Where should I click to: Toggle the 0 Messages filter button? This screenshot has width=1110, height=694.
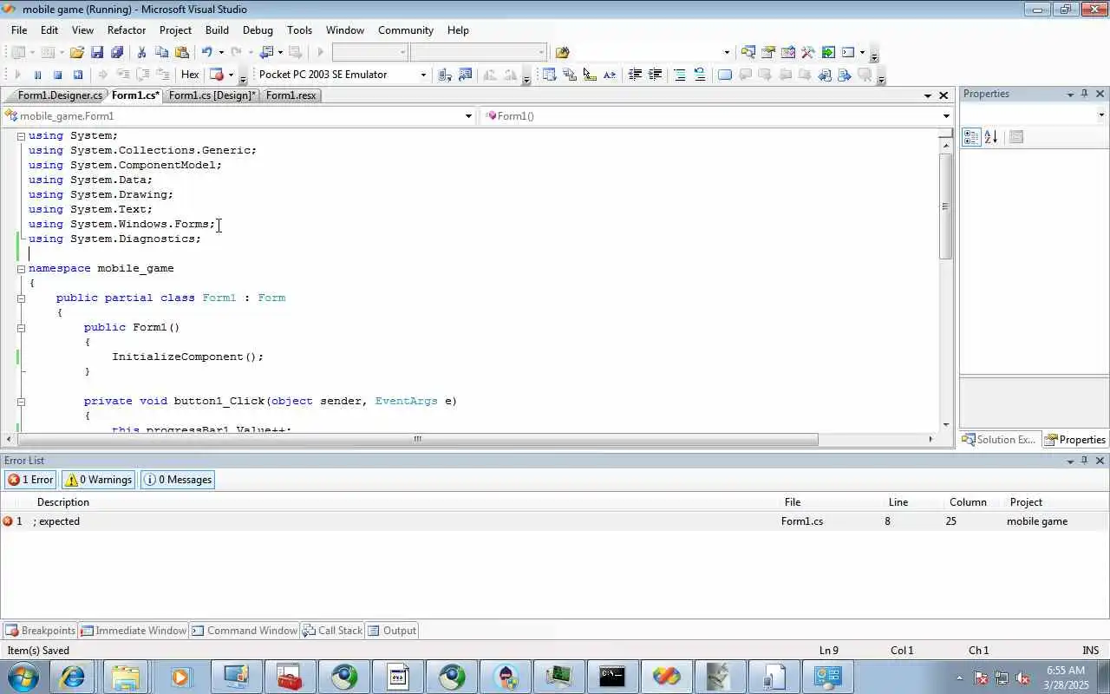177,480
